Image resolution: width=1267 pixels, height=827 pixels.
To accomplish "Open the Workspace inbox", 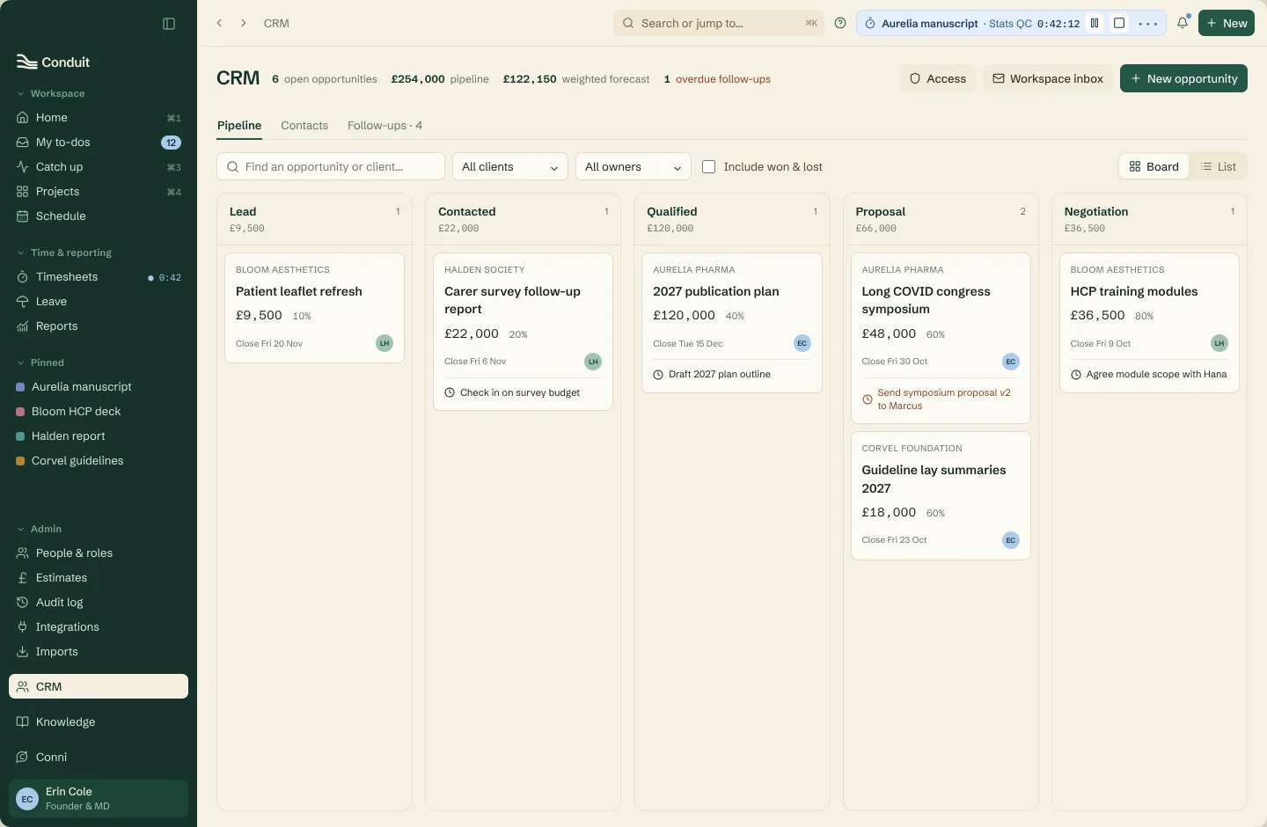I will point(1048,79).
